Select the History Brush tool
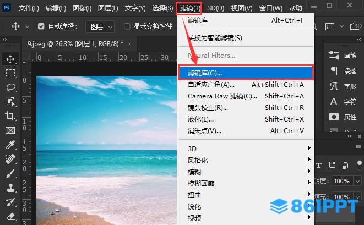The image size is (364, 225). click(10, 202)
